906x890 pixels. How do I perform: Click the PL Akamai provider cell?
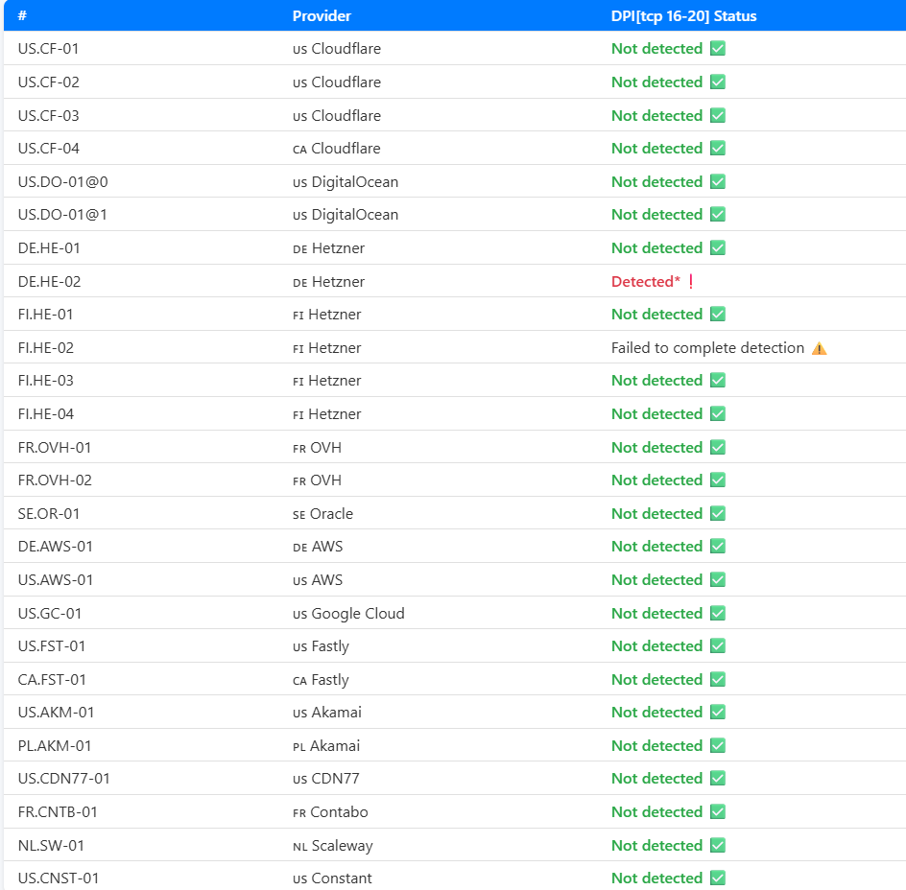point(326,745)
